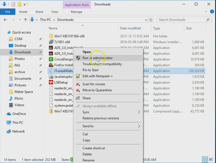Click the search magnifier icon
The height and width of the screenshot is (163, 216).
(208, 20)
